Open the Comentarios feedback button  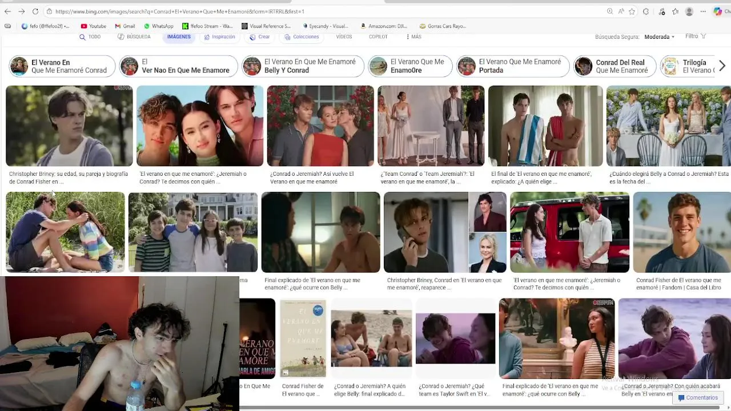[698, 398]
